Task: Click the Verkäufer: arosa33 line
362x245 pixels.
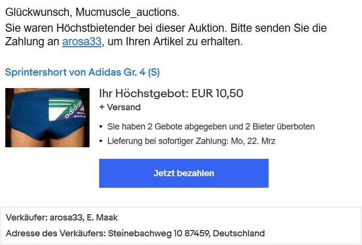Action: pos(62,218)
